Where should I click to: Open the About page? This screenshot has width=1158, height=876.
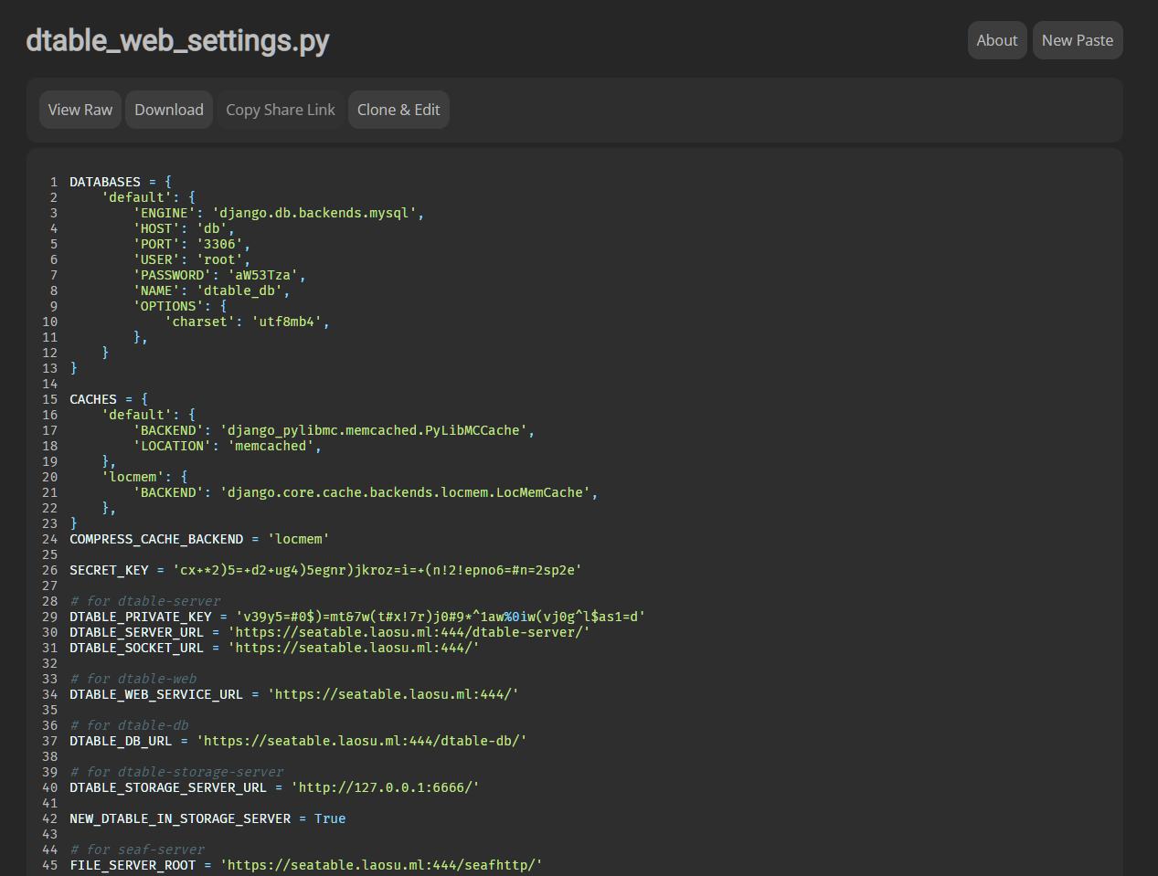(996, 40)
